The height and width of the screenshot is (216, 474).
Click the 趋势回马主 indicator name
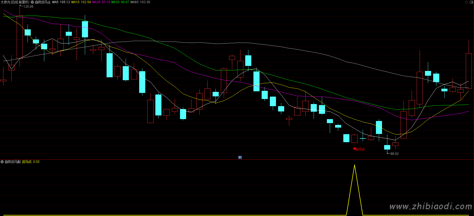point(43,2)
